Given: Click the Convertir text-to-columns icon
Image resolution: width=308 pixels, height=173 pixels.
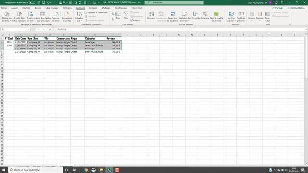Looking at the screenshot, I should [x=151, y=14].
